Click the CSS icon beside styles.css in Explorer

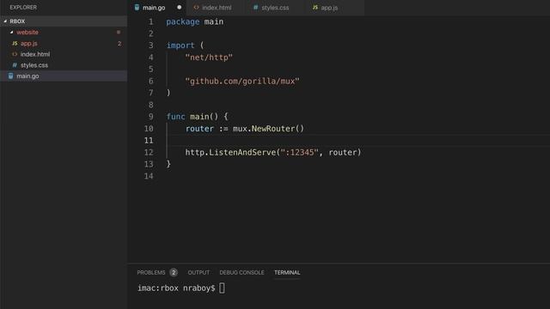pyautogui.click(x=15, y=65)
